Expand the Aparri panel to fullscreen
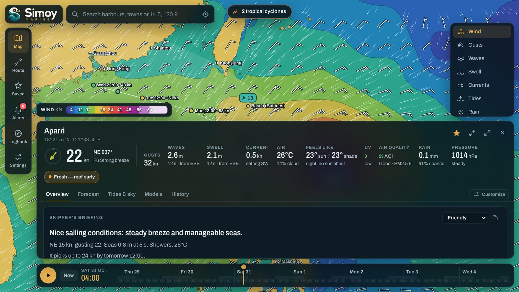 click(x=487, y=133)
